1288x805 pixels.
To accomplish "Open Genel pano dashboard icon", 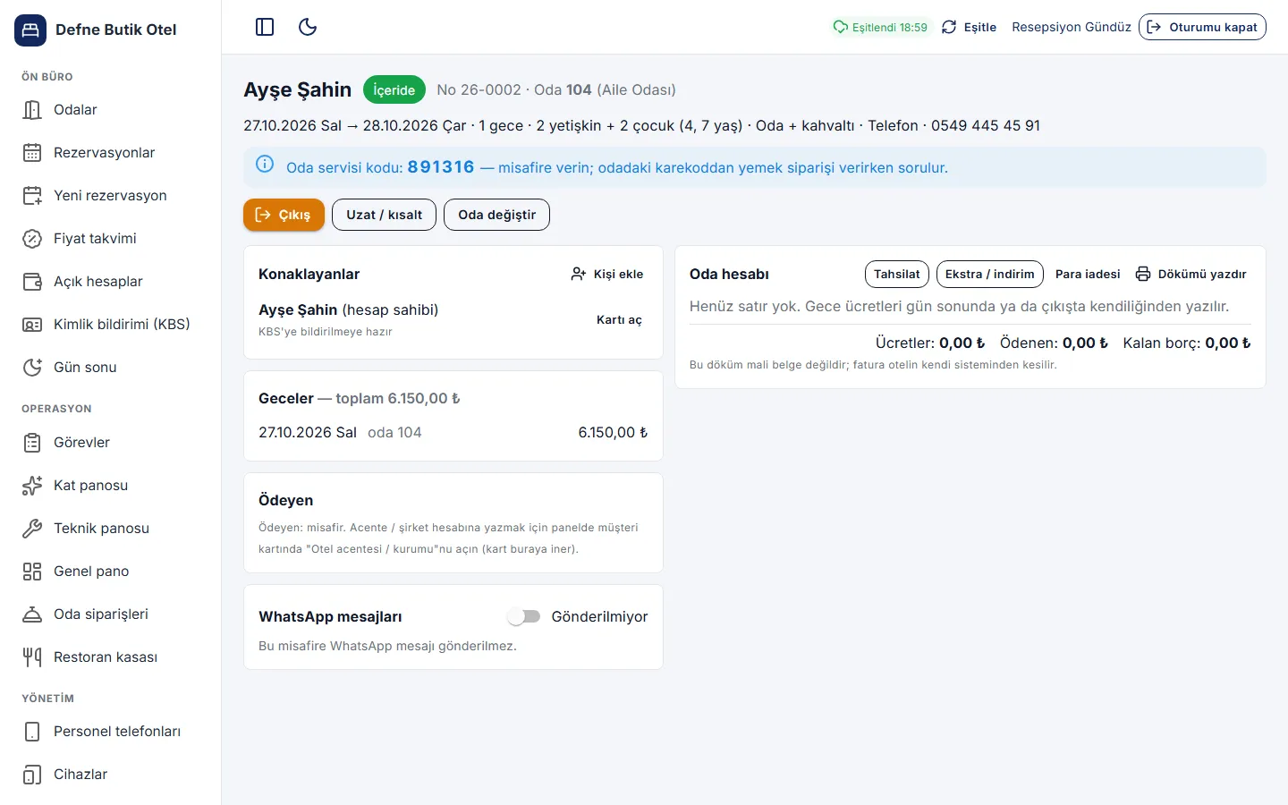I will (x=32, y=572).
